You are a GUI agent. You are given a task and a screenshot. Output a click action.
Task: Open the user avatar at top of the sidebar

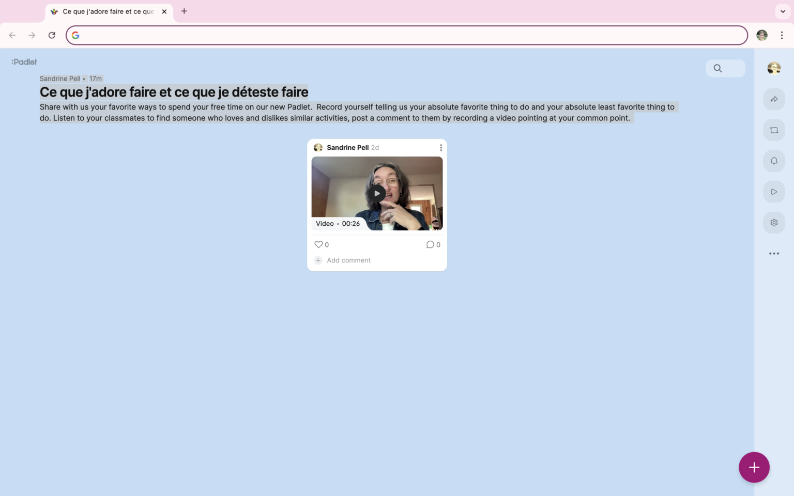point(774,68)
